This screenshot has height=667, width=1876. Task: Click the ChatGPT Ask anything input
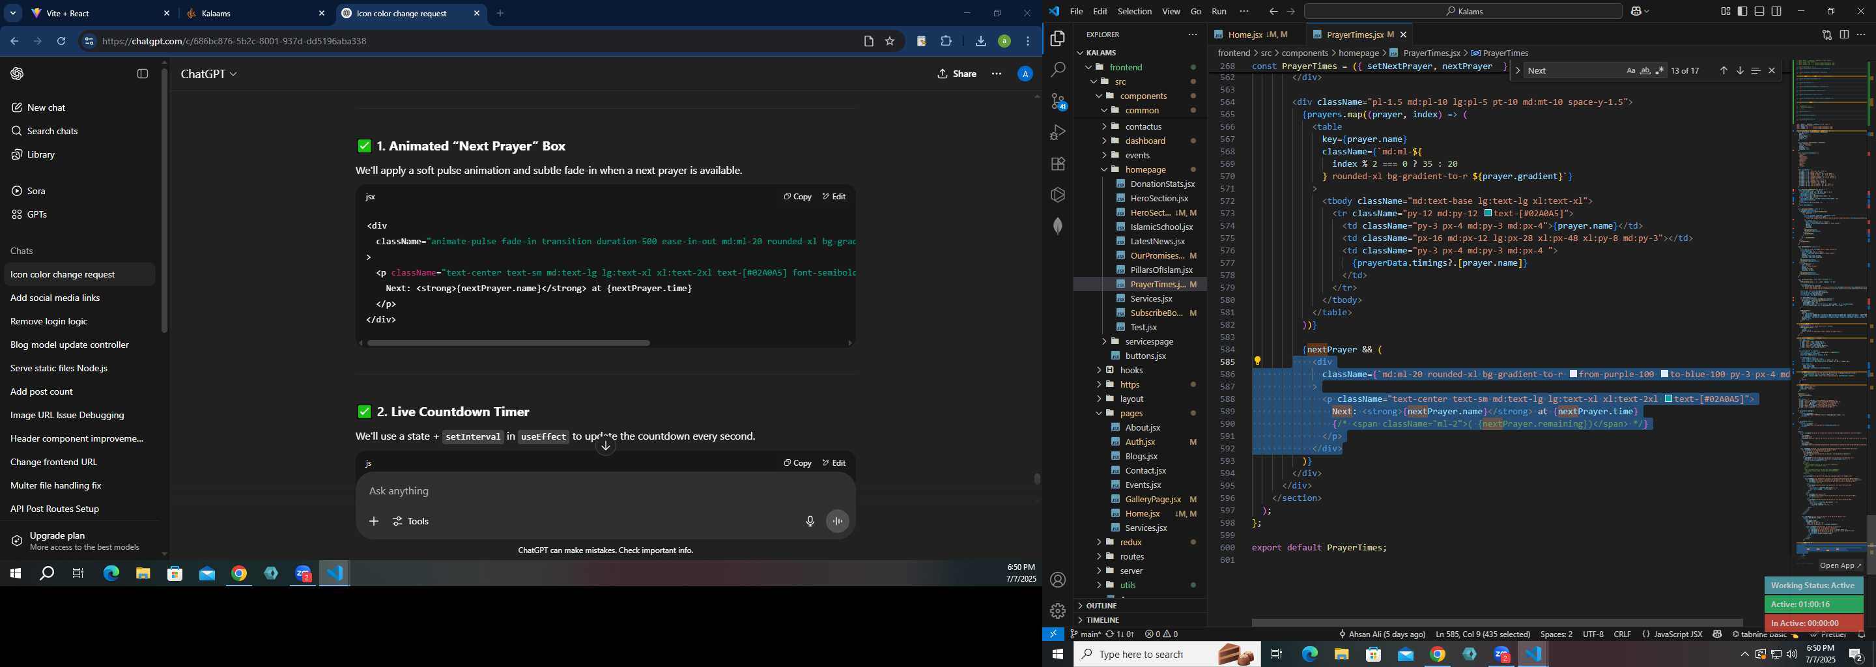(x=604, y=492)
